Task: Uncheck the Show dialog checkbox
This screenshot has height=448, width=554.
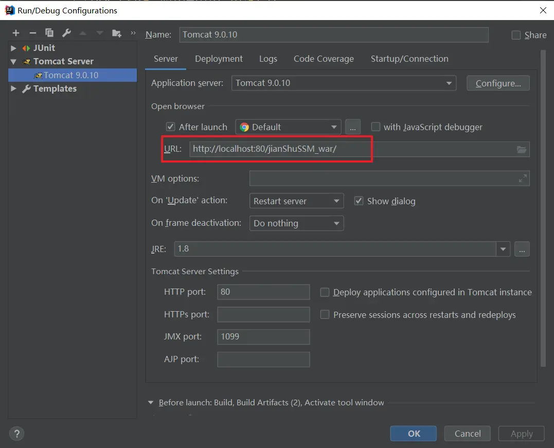Action: click(x=359, y=201)
